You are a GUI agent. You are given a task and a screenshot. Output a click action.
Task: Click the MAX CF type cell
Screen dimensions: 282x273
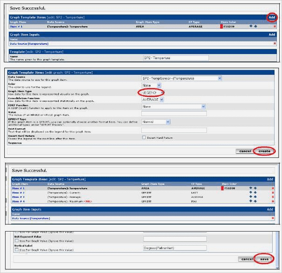tap(194, 201)
